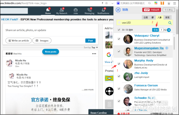The width and height of the screenshot is (179, 115).
Task: Click the VIP 升级会员 button
Action: [x=152, y=10]
